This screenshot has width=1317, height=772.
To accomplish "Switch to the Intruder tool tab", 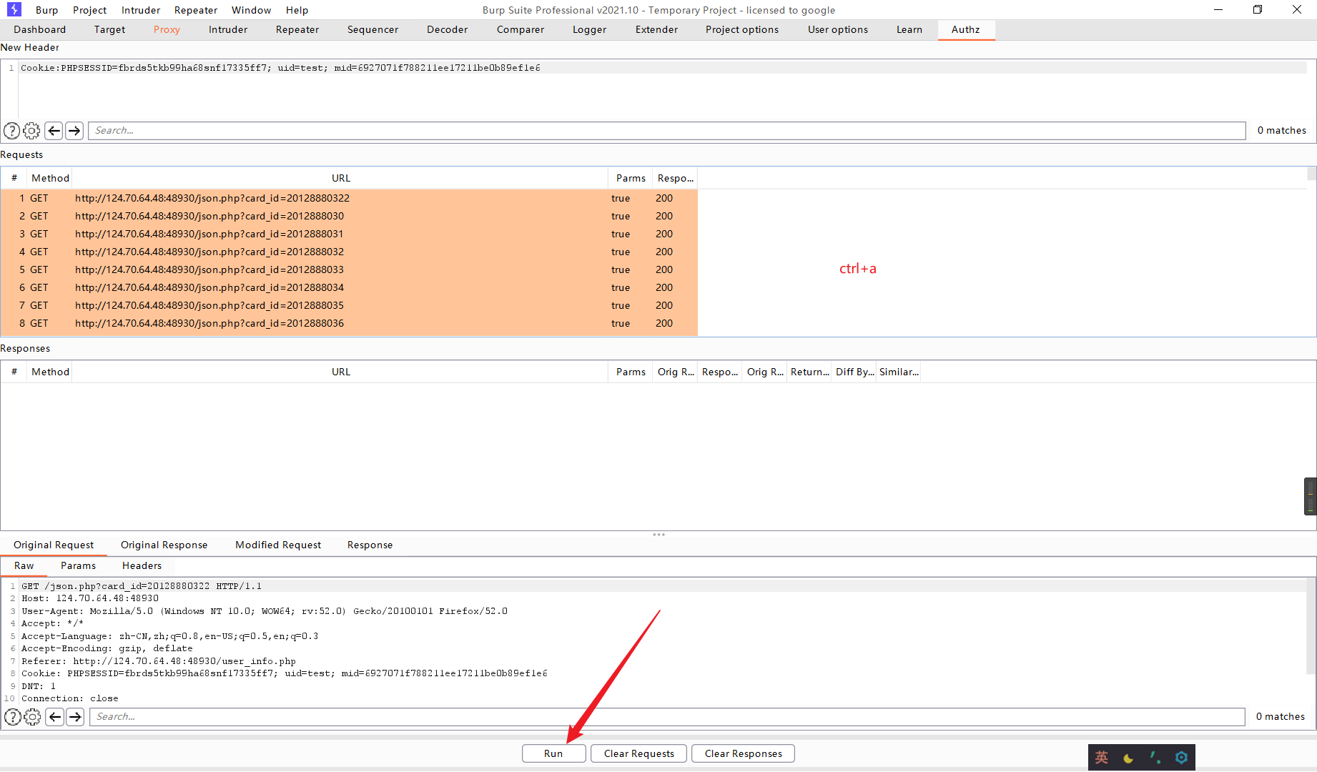I will (x=228, y=29).
